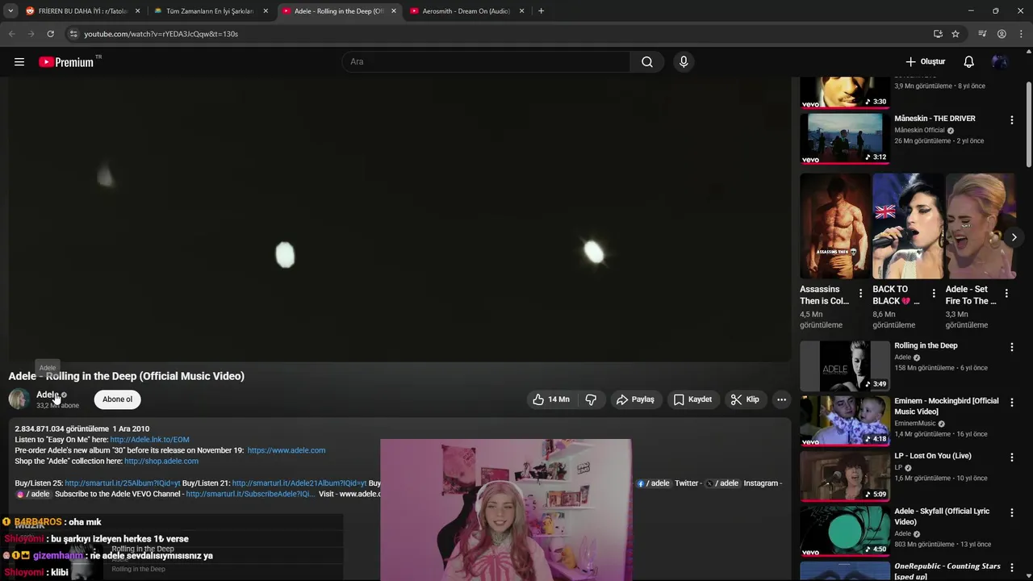Click OneRepublic - Counting Stars title
1033x581 pixels.
tap(947, 571)
